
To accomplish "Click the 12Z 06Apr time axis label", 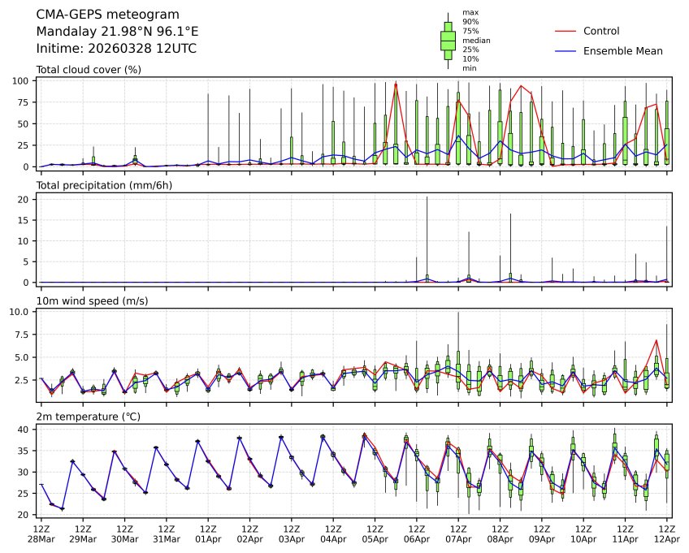I will click(x=417, y=534).
